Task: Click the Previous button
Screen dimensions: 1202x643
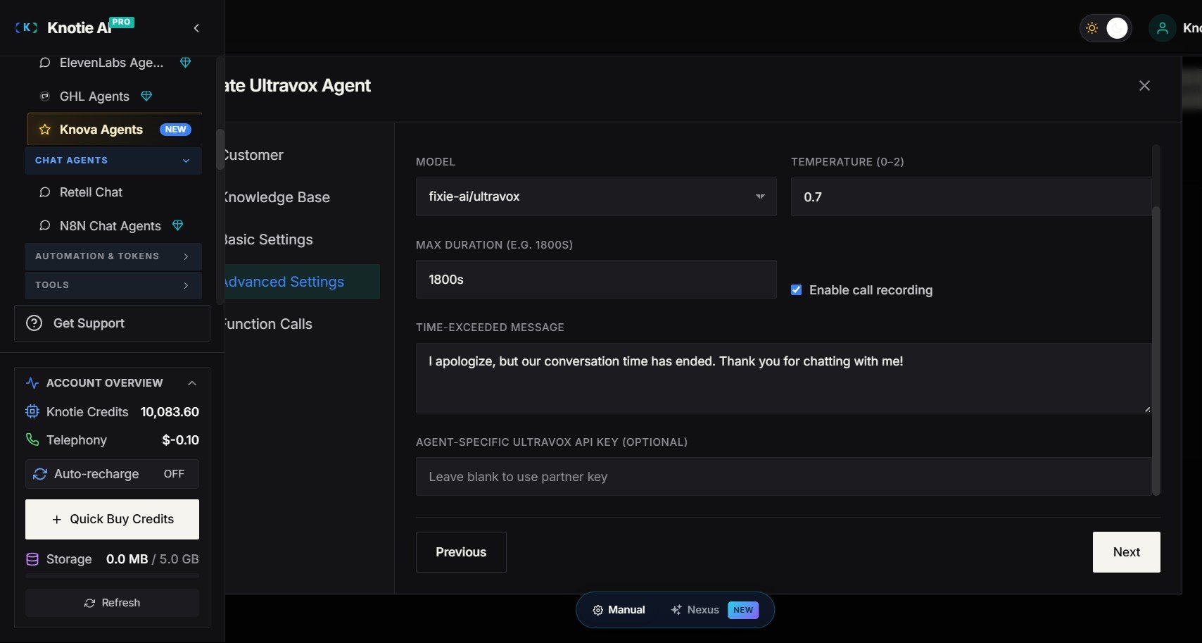Action: click(461, 552)
